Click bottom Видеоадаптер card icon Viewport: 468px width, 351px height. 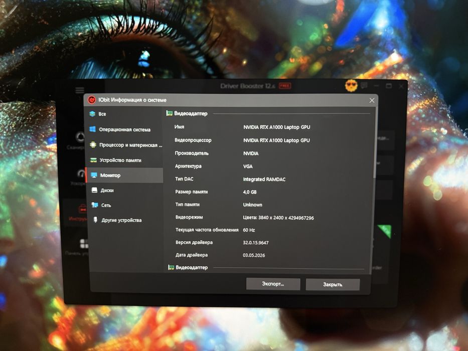point(171,267)
